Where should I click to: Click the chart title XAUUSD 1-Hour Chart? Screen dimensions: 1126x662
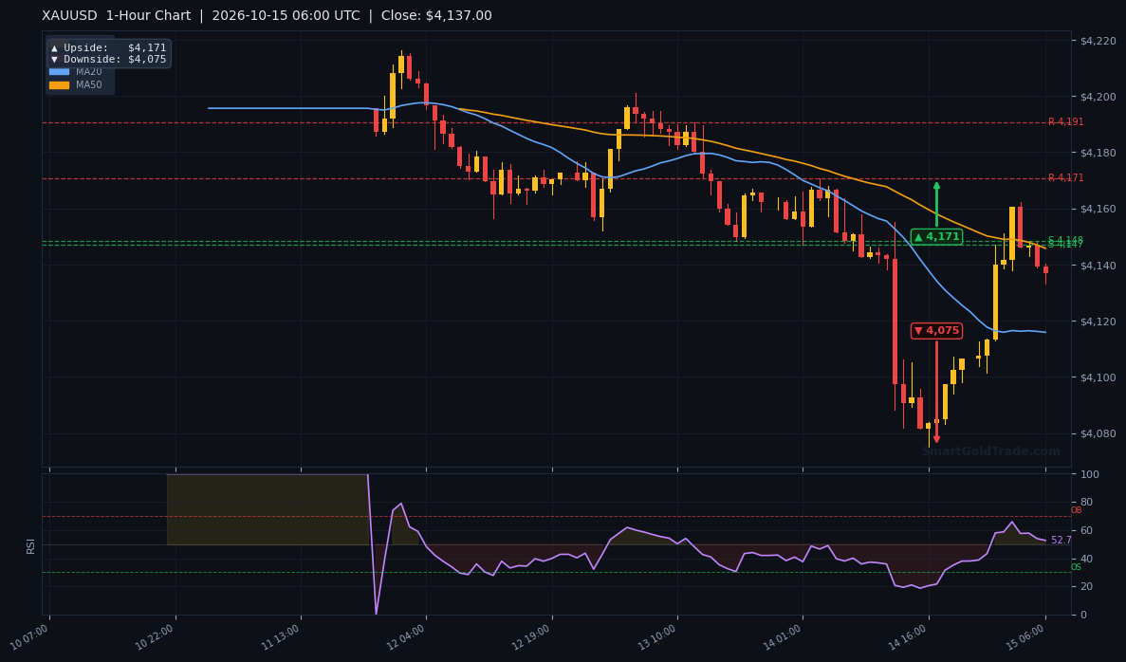coord(117,16)
